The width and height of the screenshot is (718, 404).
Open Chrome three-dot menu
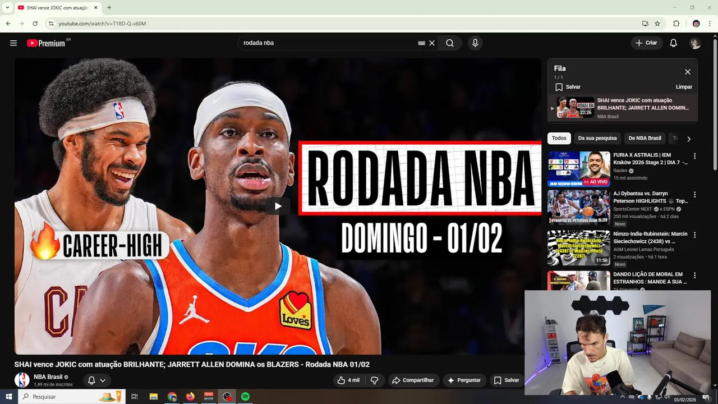(x=710, y=24)
